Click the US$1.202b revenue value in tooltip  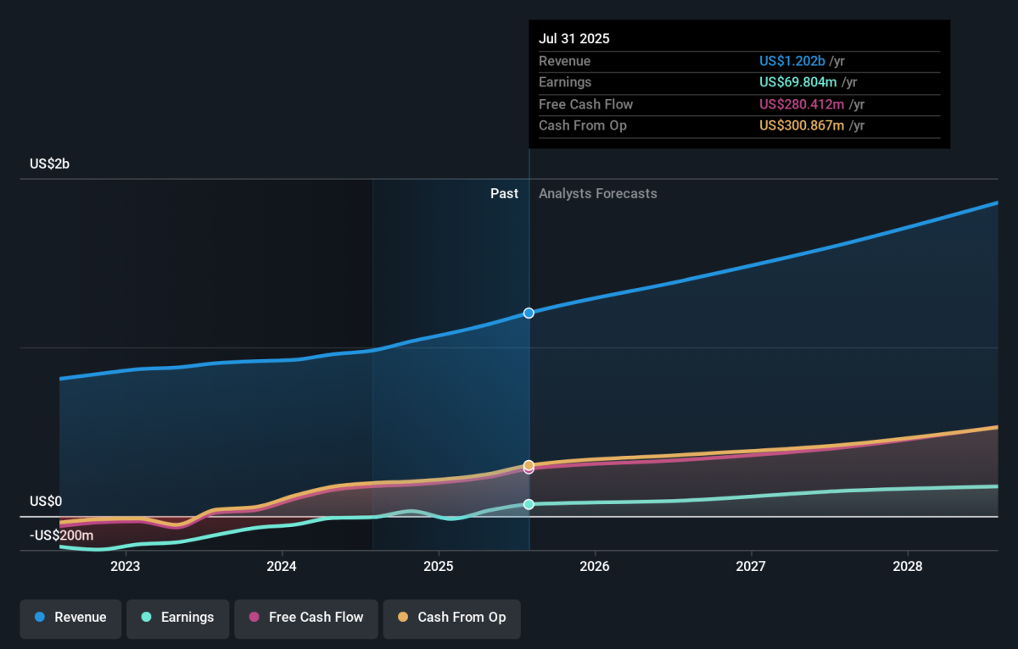(x=791, y=61)
